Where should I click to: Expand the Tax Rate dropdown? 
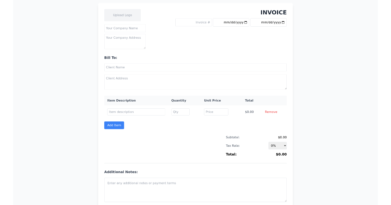[x=277, y=146]
